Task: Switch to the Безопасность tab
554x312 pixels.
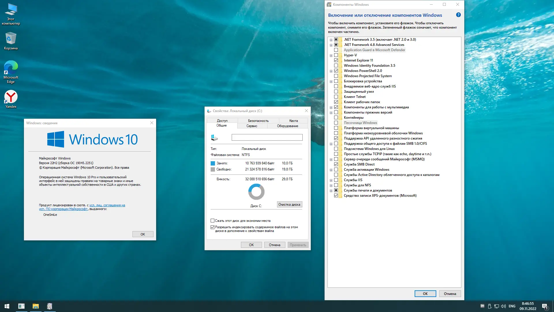Action: tap(258, 121)
